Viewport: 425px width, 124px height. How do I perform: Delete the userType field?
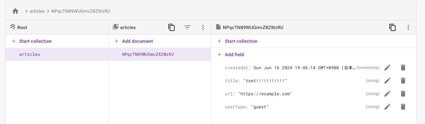(x=403, y=107)
